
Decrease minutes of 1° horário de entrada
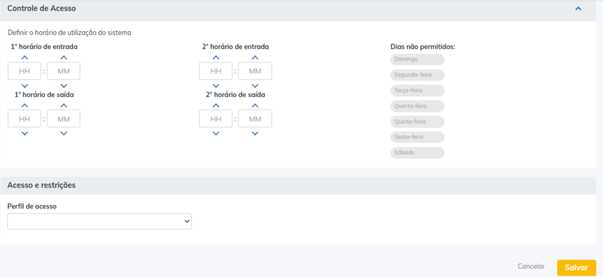click(64, 85)
